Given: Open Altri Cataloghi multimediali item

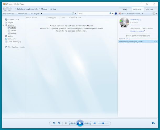Looking at the screenshot, I should click(x=15, y=47).
